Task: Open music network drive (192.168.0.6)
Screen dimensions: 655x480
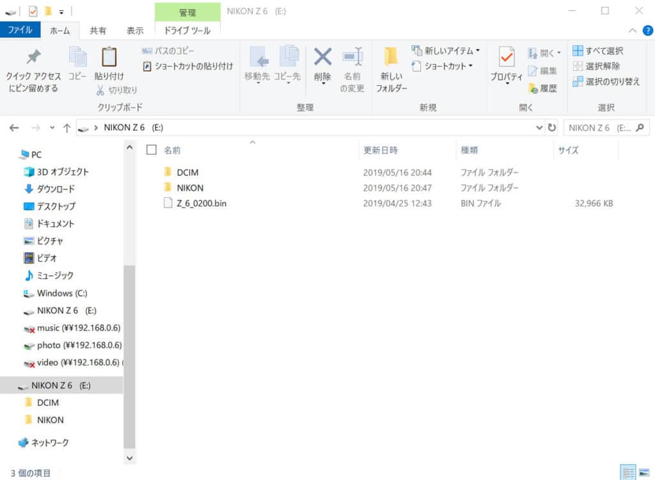Action: (x=72, y=328)
